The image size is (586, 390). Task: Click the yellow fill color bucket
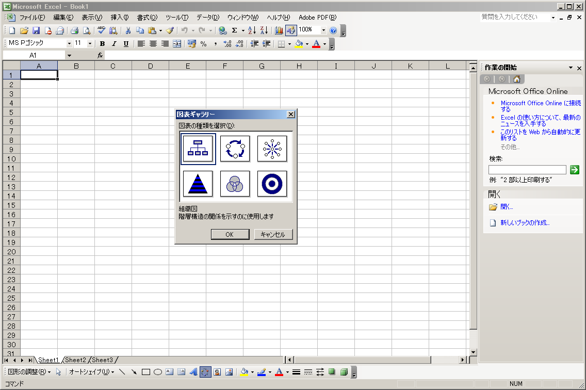(299, 44)
